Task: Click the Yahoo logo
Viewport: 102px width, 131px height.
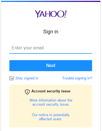Action: click(51, 14)
